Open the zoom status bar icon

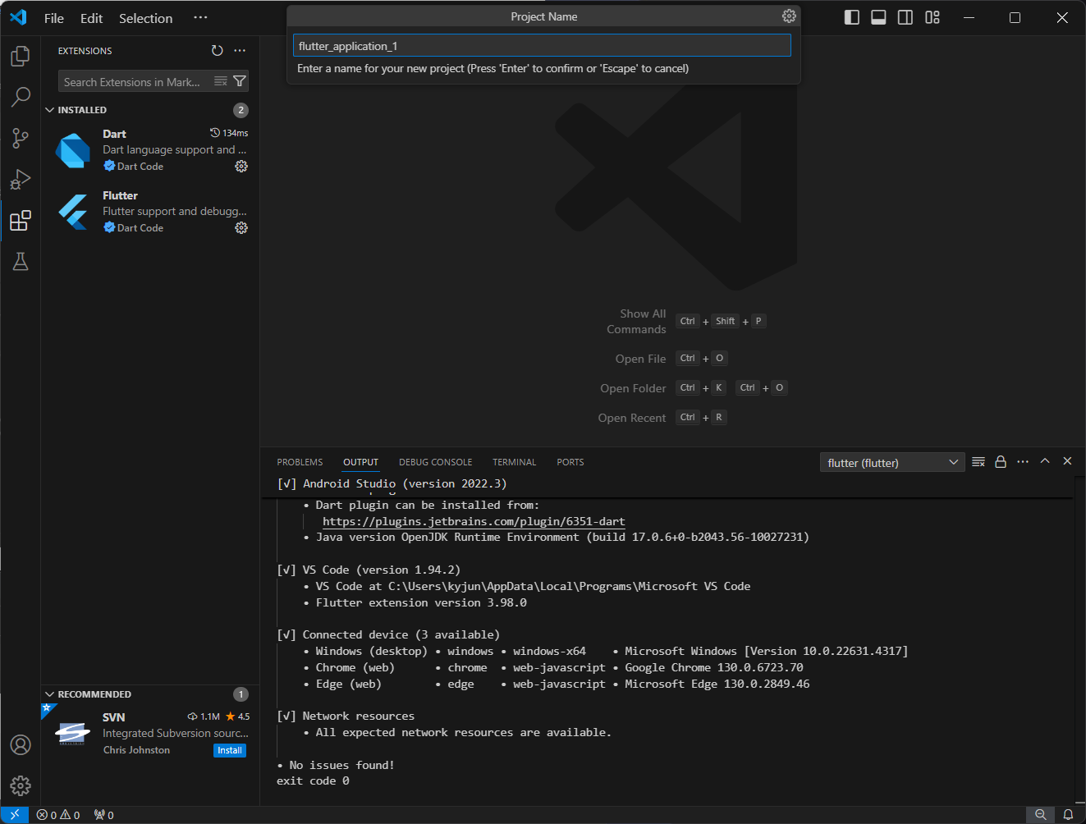click(x=1041, y=815)
